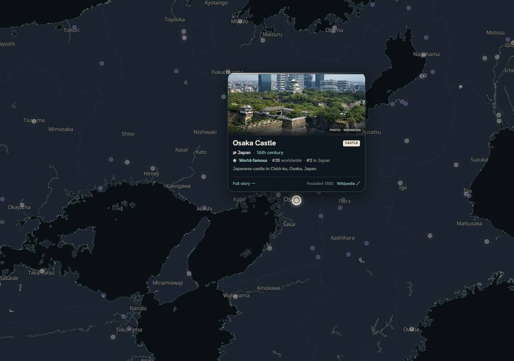Click the purple marker by Tottori label
The width and height of the screenshot is (514, 361).
74,27
